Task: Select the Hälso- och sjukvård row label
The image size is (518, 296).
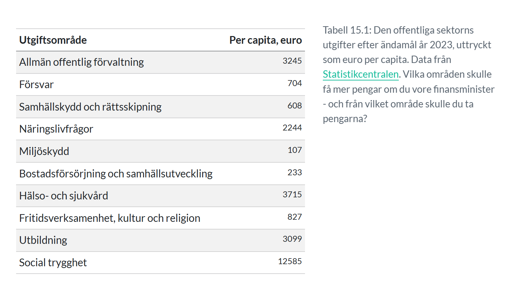Action: (x=64, y=196)
